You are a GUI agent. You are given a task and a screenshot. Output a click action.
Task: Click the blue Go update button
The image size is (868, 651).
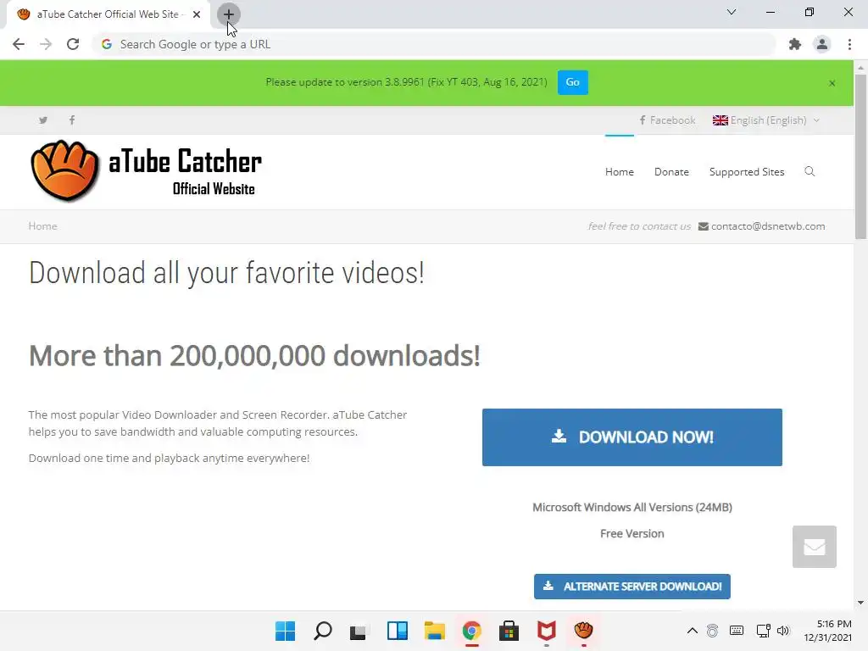point(572,82)
